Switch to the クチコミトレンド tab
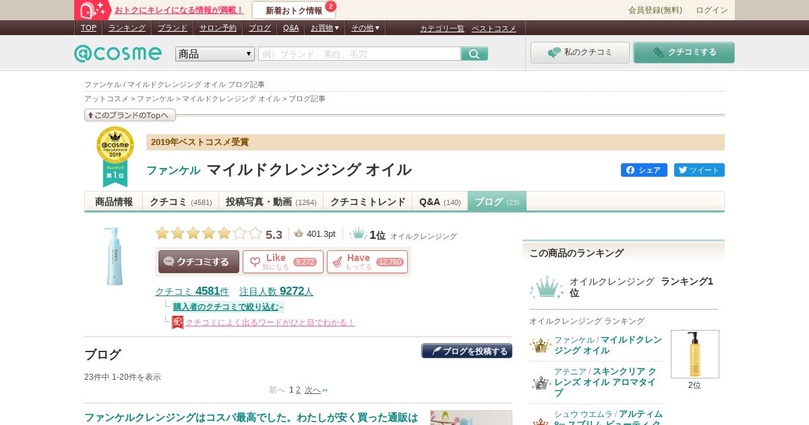 tap(368, 202)
